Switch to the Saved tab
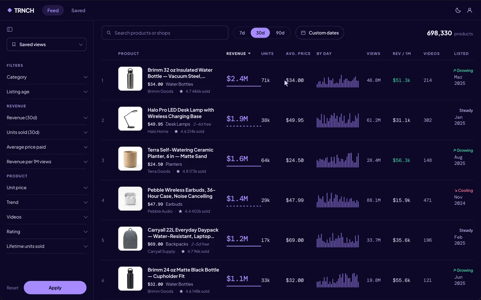This screenshot has width=481, height=300. [x=78, y=10]
